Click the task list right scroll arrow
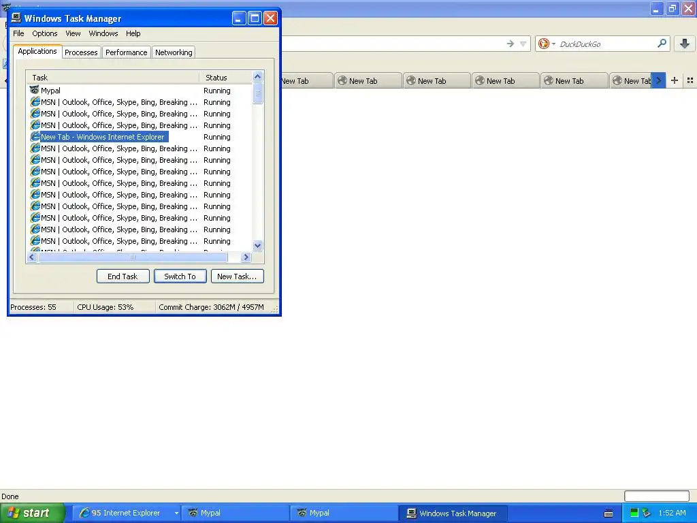697x523 pixels. click(x=246, y=257)
